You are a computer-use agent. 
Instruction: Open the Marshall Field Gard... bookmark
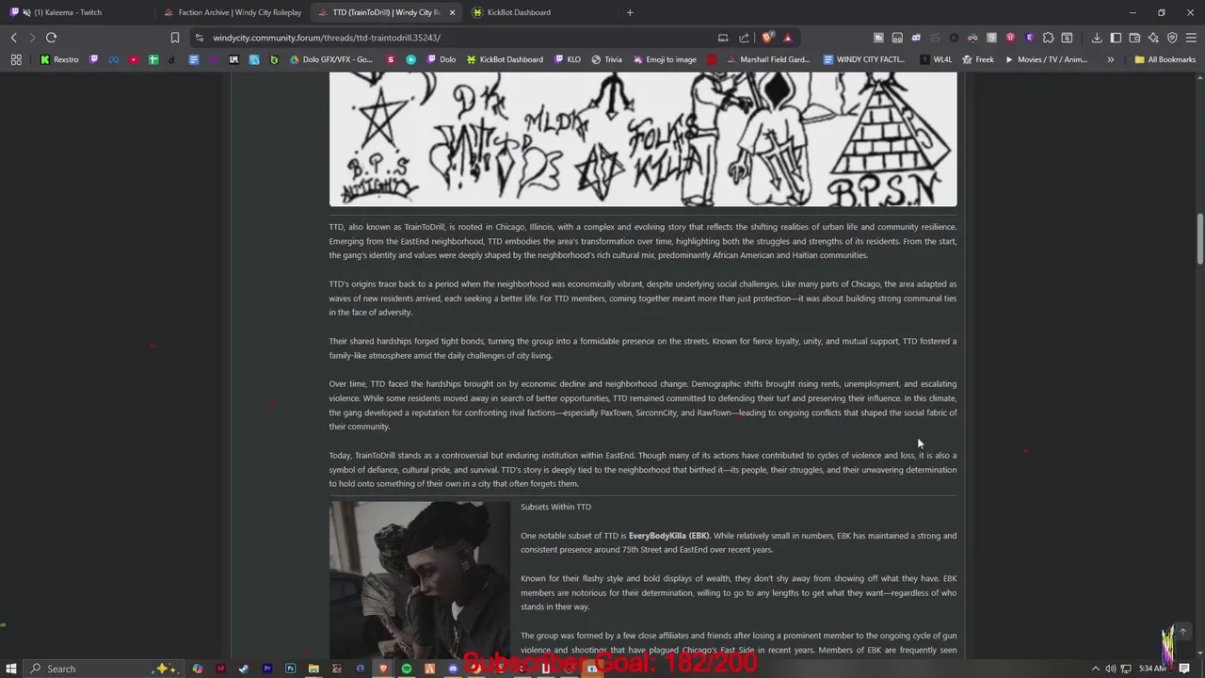pos(767,59)
